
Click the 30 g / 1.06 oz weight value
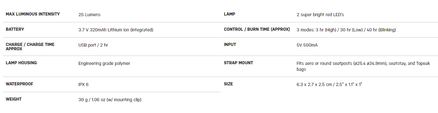click(110, 100)
